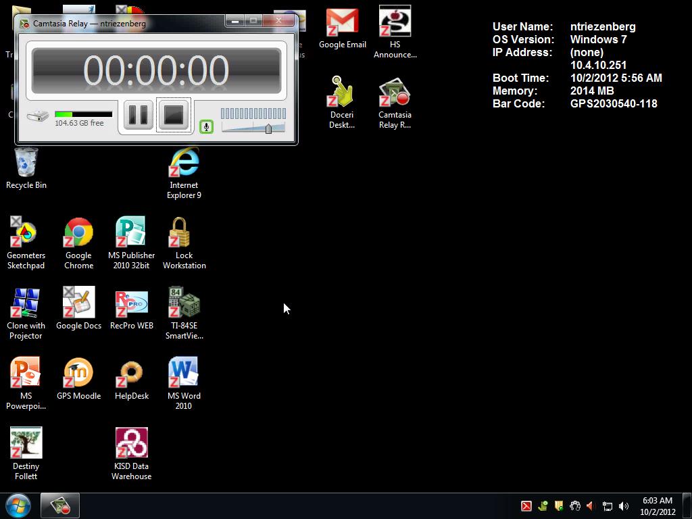Click the red X tray icon
692x519 pixels.
click(526, 506)
